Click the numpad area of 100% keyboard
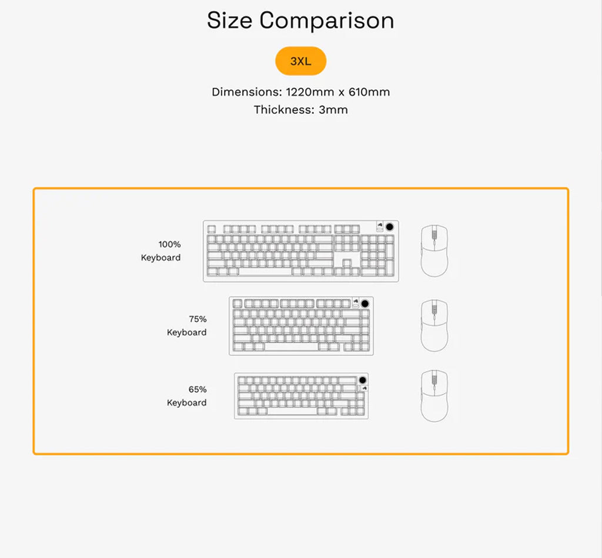Viewport: 602px width, 558px height. point(377,256)
